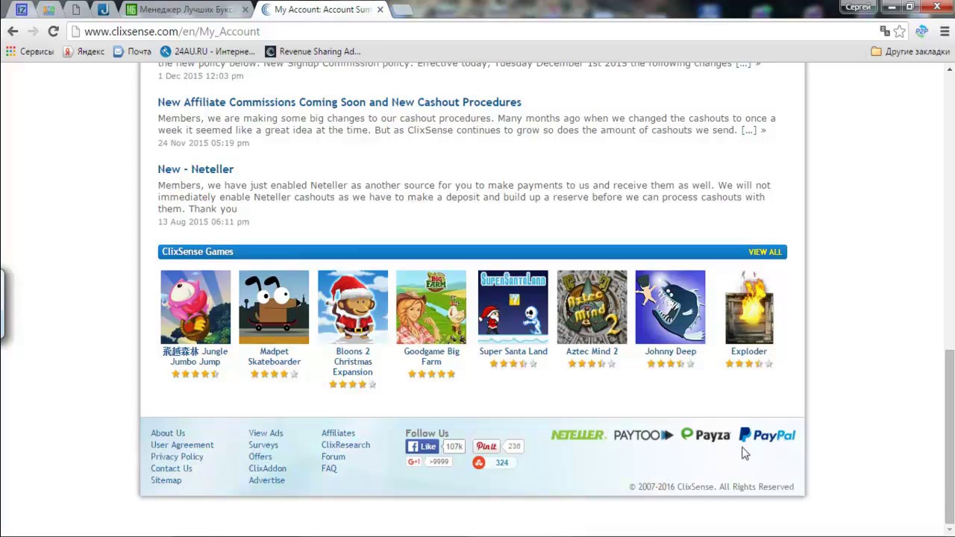The image size is (955, 537).
Task: Open the User Agreement footer link
Action: pyautogui.click(x=182, y=445)
